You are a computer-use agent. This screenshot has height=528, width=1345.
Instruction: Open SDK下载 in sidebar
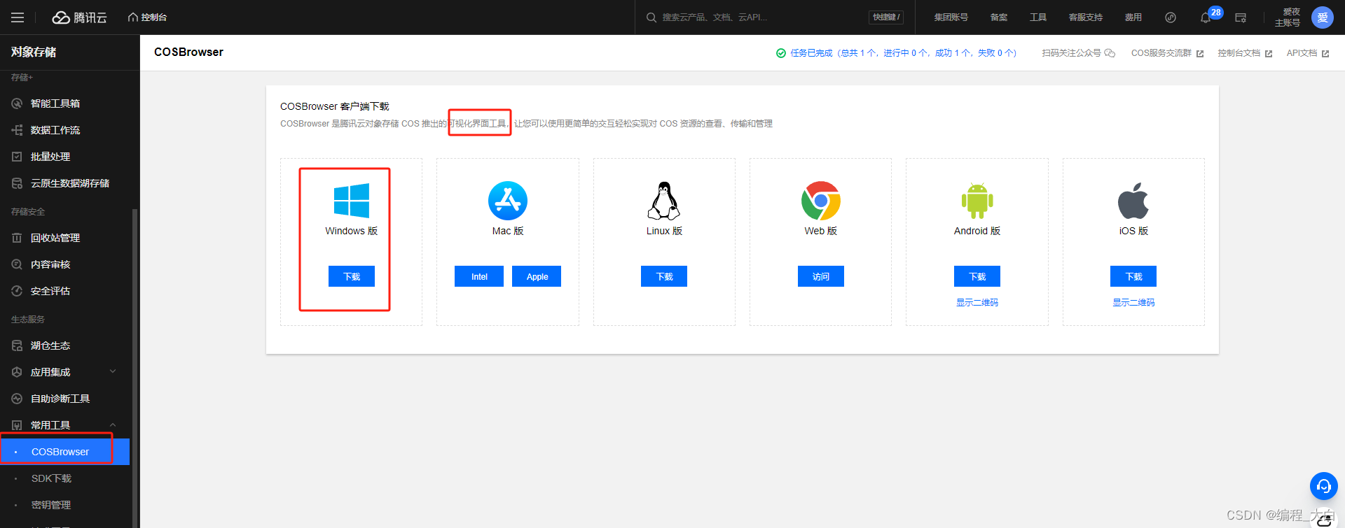pos(51,478)
